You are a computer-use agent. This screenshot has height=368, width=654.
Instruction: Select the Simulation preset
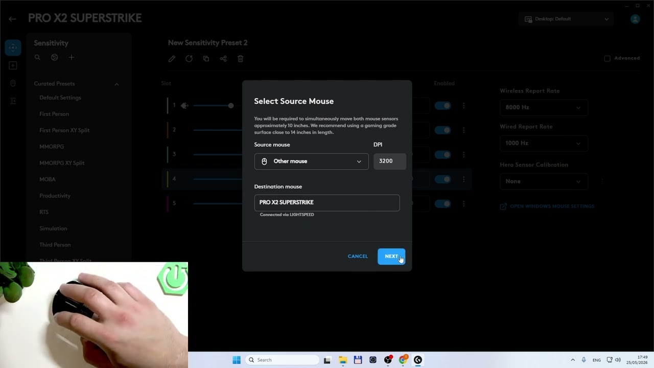[53, 228]
